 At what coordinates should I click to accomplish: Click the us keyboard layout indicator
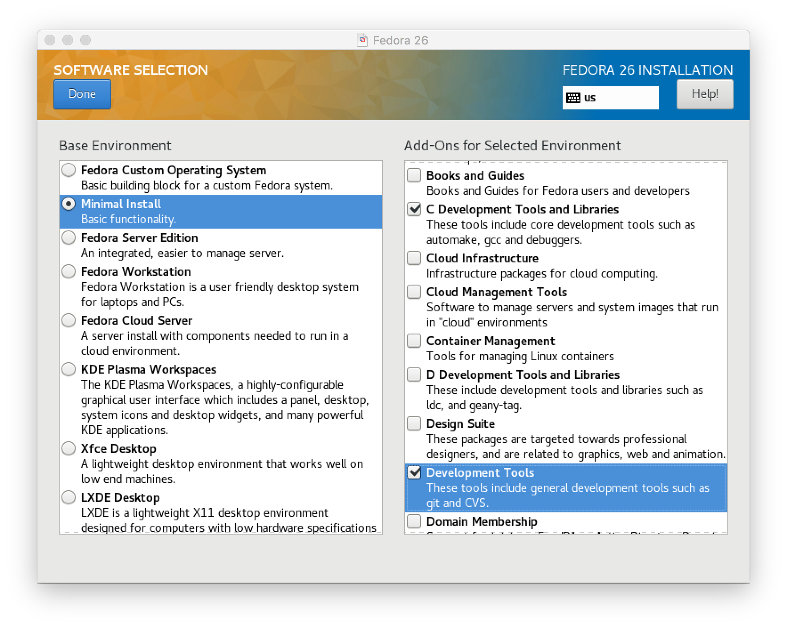pyautogui.click(x=610, y=98)
